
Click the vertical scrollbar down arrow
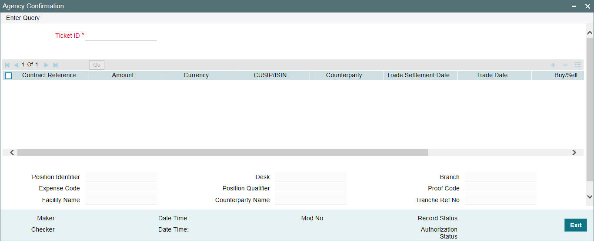coord(590,196)
